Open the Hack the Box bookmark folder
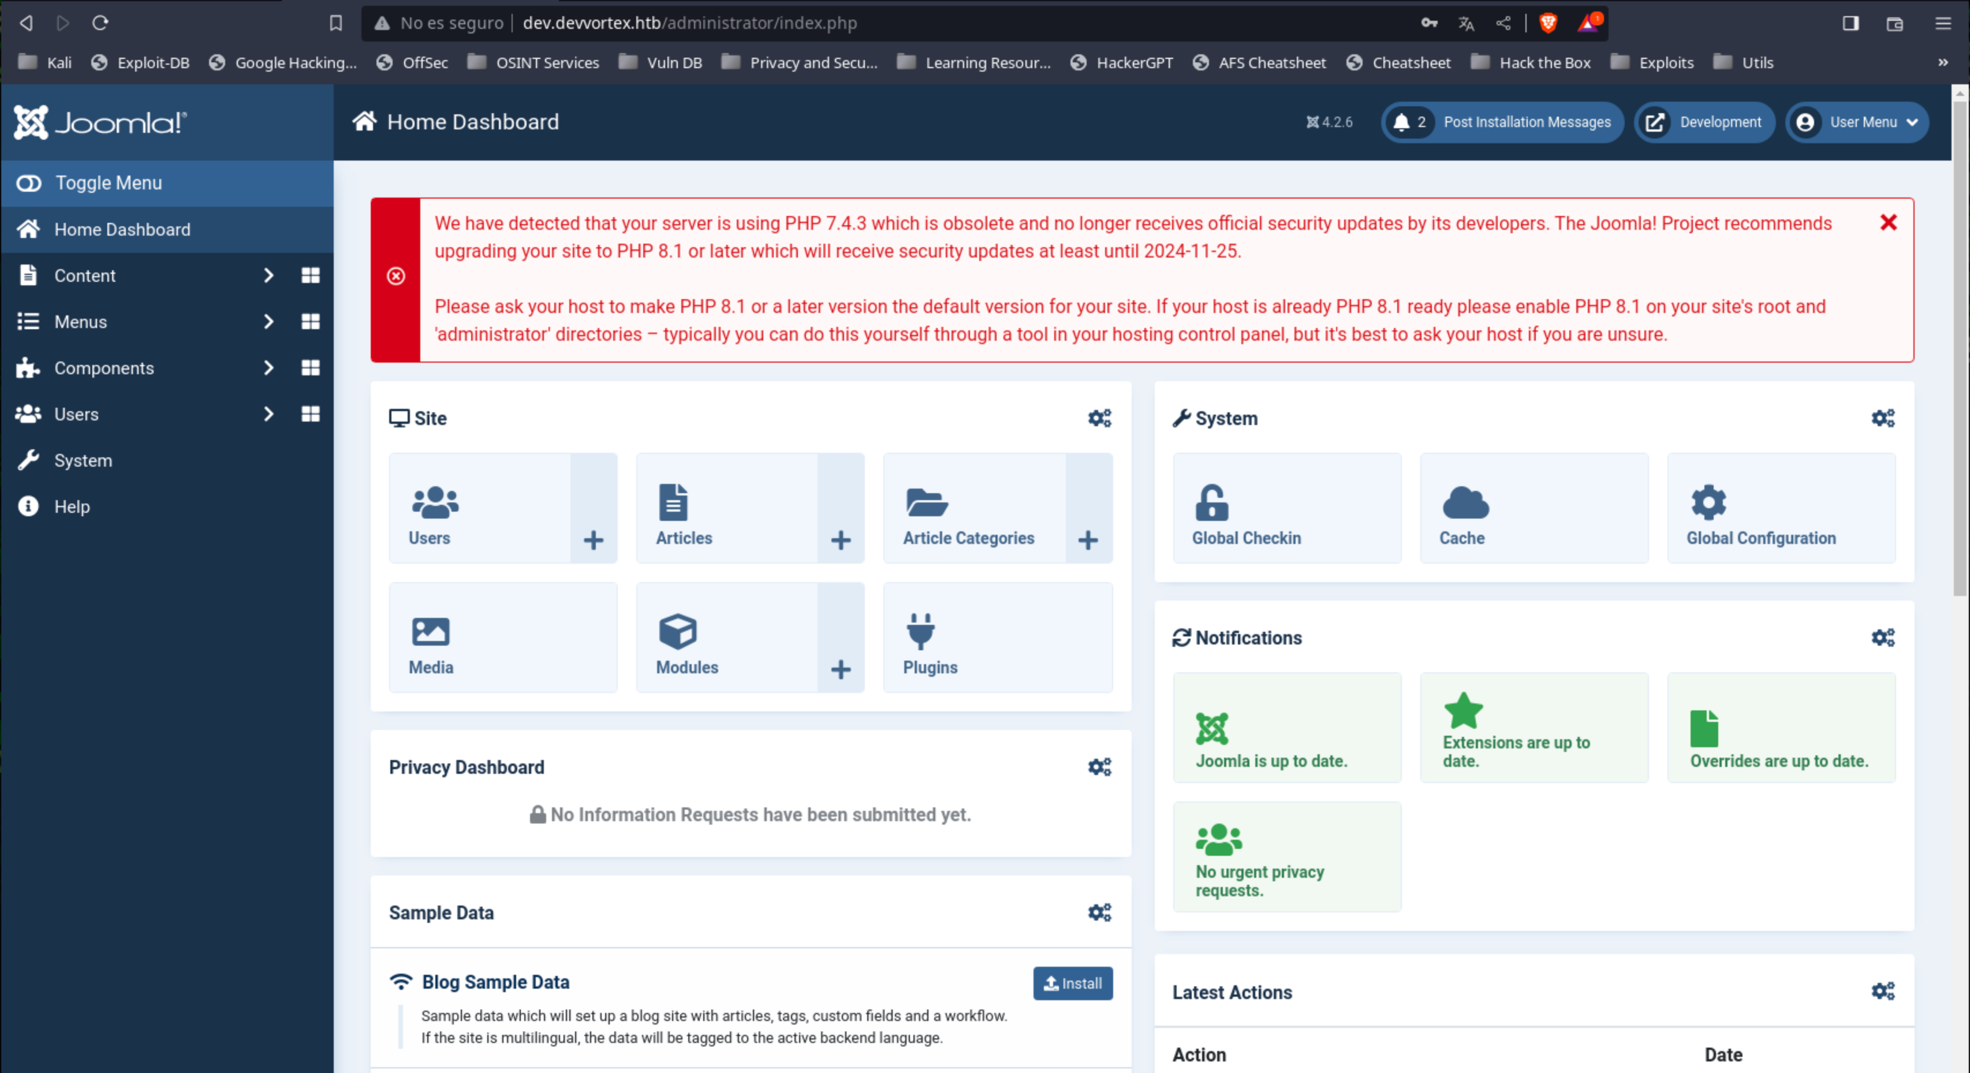Image resolution: width=1970 pixels, height=1073 pixels. pos(1530,63)
